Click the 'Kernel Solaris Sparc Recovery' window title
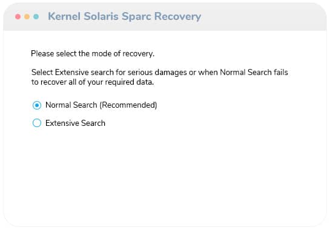The image size is (330, 230). coord(124,16)
